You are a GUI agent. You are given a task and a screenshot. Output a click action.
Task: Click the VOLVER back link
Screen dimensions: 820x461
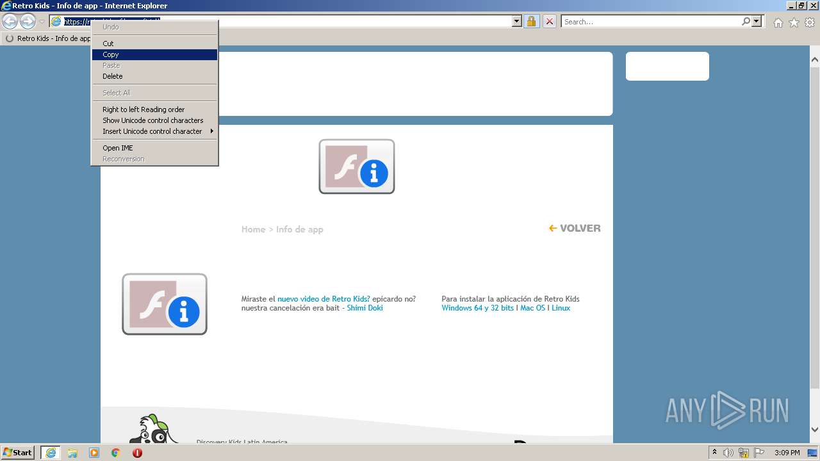point(575,228)
